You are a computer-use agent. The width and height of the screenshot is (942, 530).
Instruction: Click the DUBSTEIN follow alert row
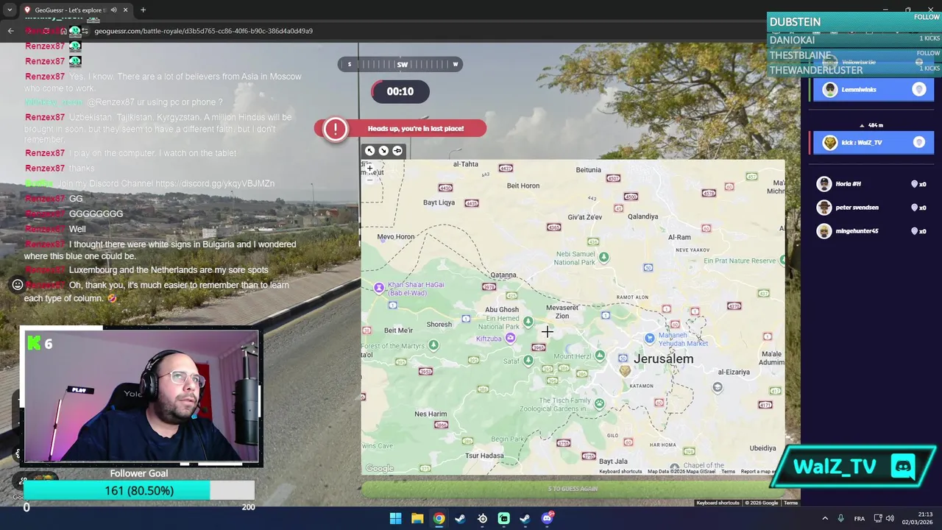click(854, 22)
